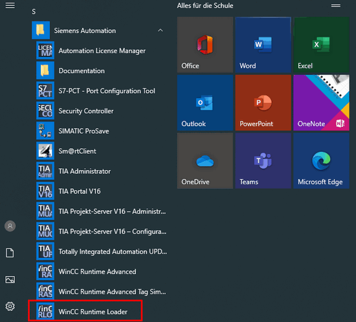The image size is (356, 322).
Task: Open the Outlook tile
Action: click(205, 103)
